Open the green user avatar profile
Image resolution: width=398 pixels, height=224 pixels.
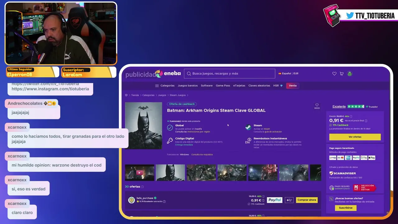click(x=350, y=74)
